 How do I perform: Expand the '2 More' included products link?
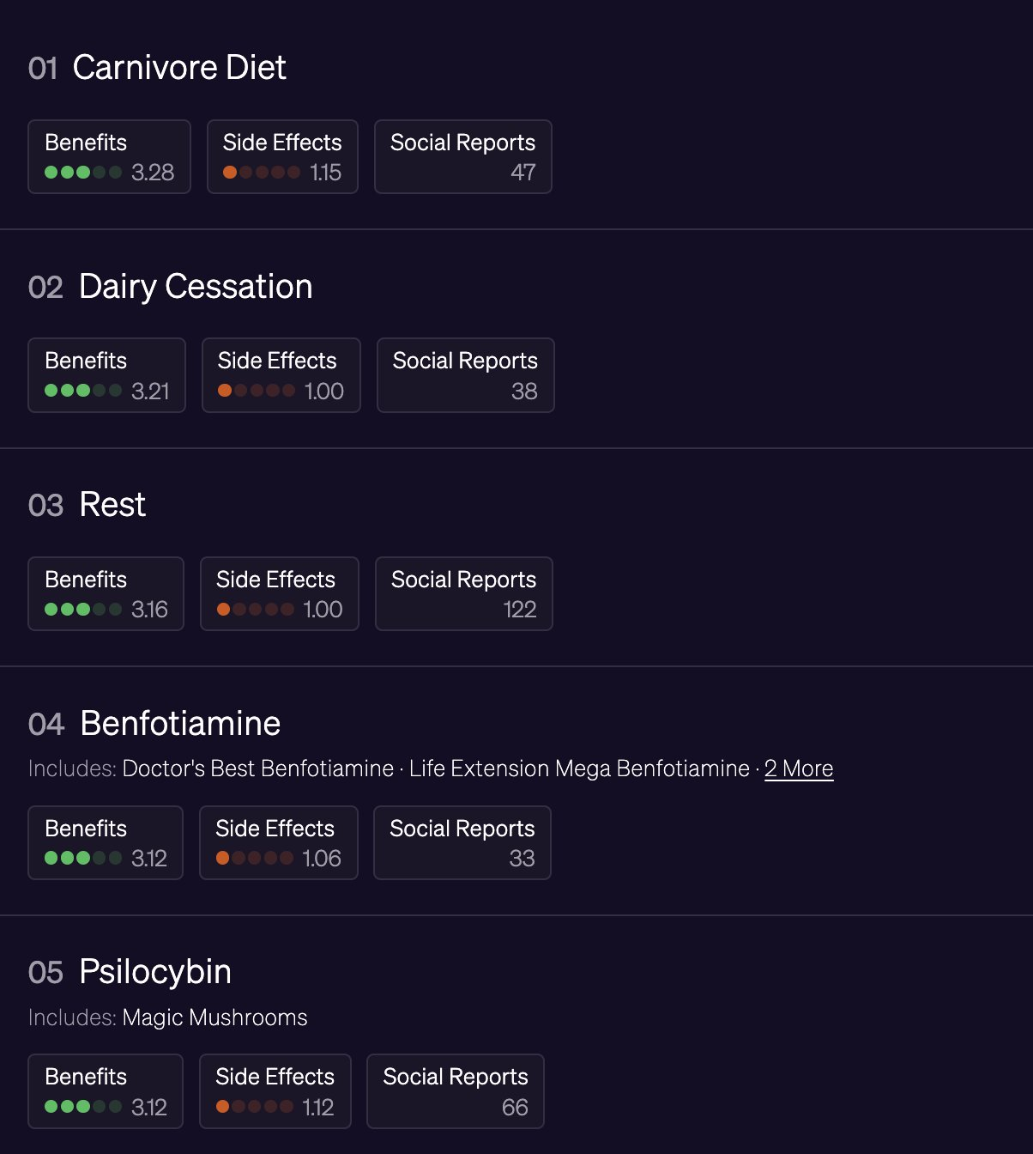799,768
